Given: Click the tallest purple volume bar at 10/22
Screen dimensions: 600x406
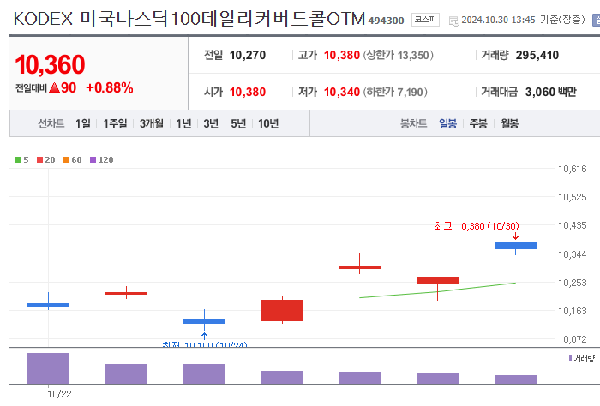Looking at the screenshot, I should 48,368.
